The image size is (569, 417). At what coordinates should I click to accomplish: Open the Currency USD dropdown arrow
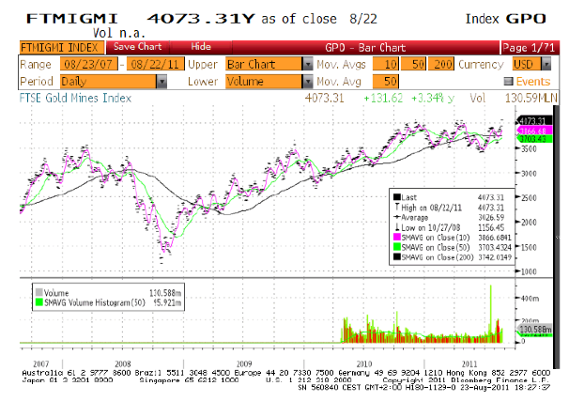(546, 64)
